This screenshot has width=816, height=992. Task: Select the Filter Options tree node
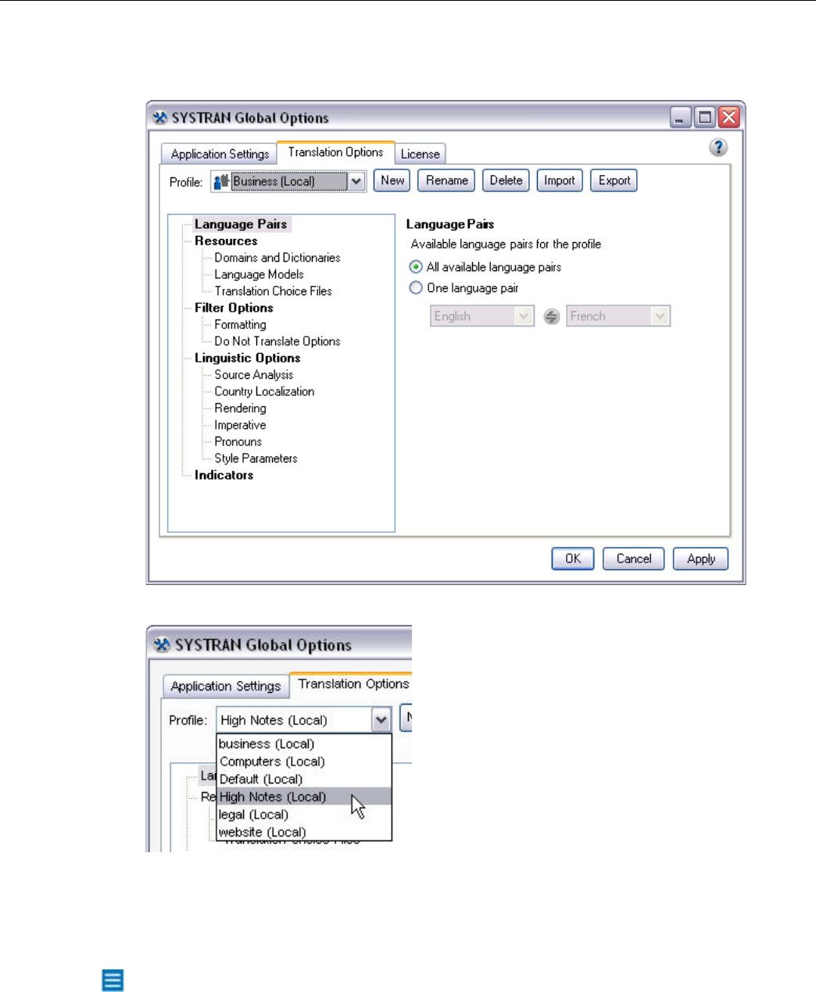point(234,308)
